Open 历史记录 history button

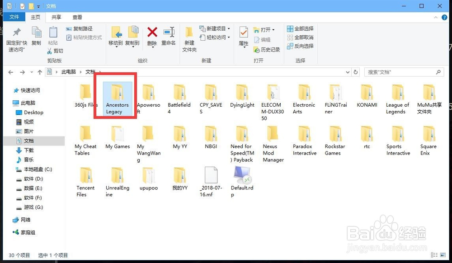click(267, 50)
